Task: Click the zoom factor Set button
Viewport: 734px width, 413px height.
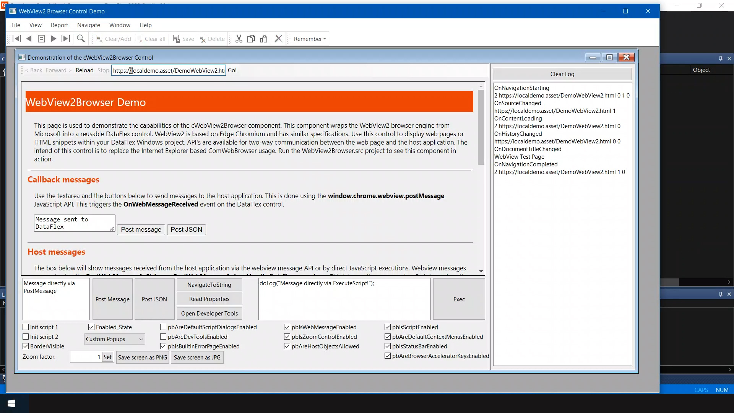Action: click(x=108, y=357)
